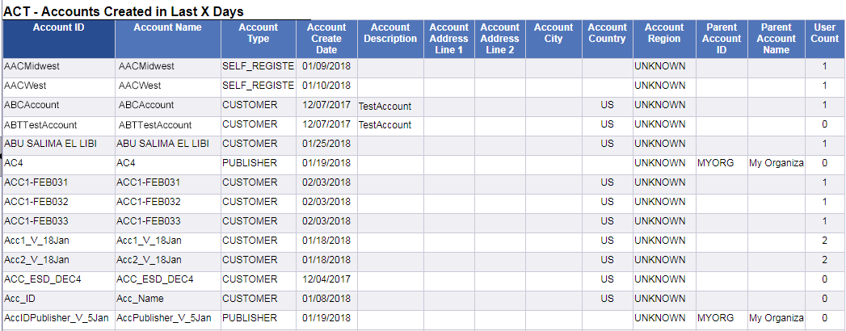Click the Account Address Line 2 header
Viewport: 846px width, 331px height.
click(x=499, y=39)
